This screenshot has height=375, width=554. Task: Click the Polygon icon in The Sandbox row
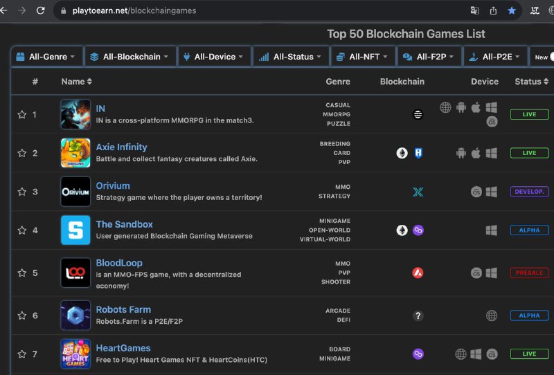coord(418,230)
